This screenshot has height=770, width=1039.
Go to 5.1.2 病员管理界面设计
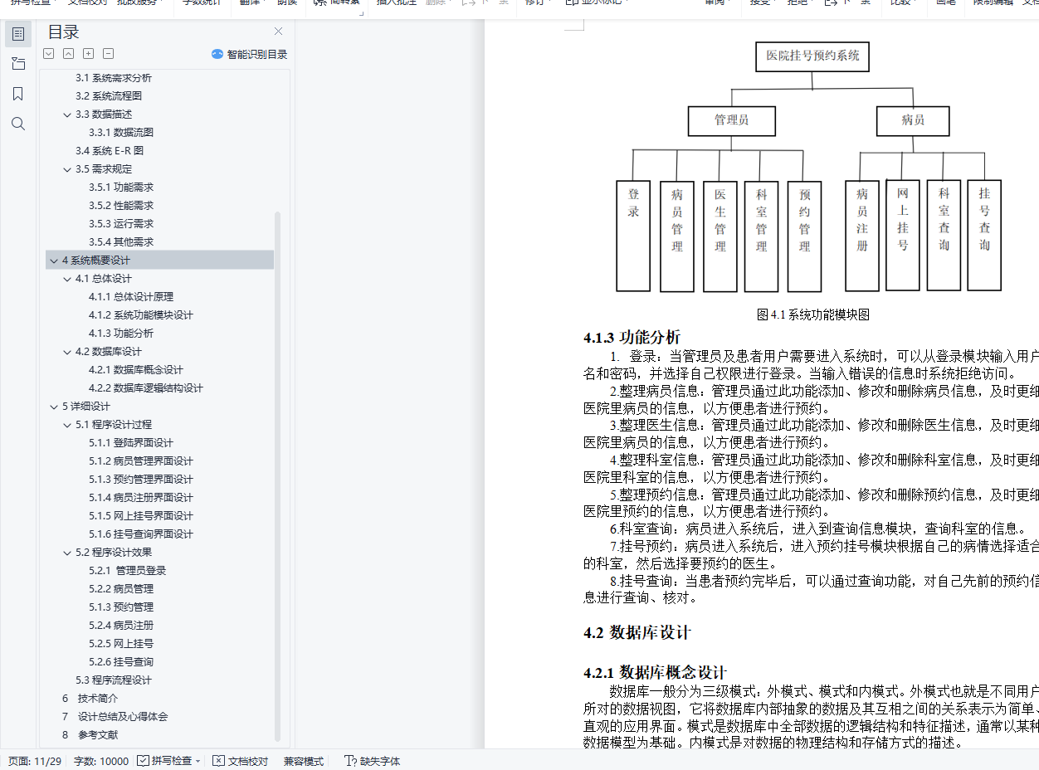pos(141,461)
